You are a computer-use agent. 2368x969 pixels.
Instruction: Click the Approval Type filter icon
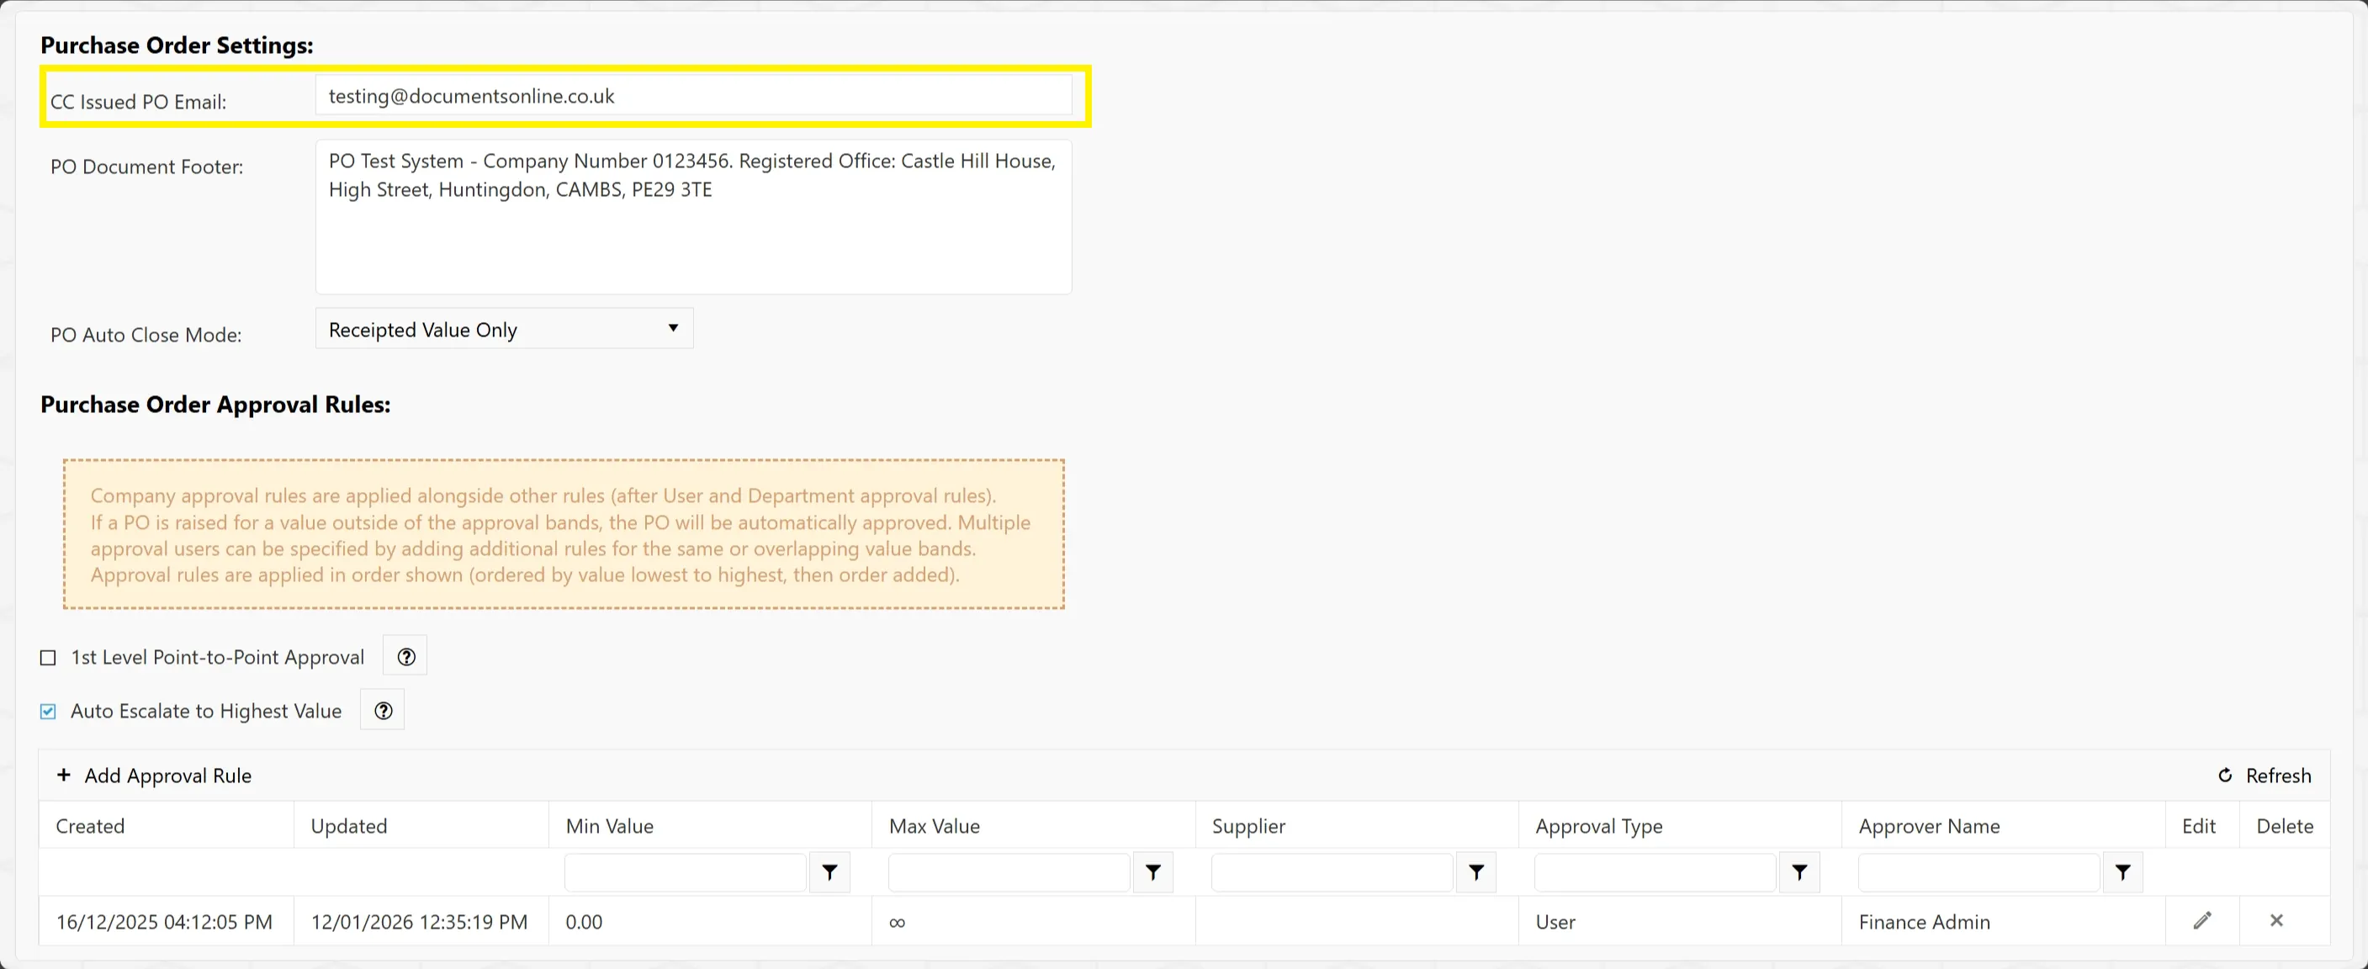(x=1800, y=872)
